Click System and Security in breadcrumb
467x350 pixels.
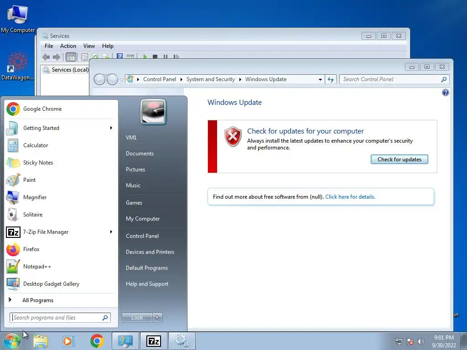tap(211, 79)
